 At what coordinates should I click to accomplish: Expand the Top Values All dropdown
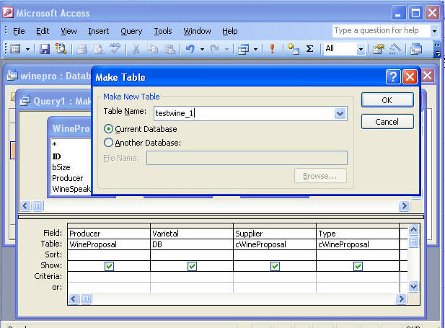361,49
